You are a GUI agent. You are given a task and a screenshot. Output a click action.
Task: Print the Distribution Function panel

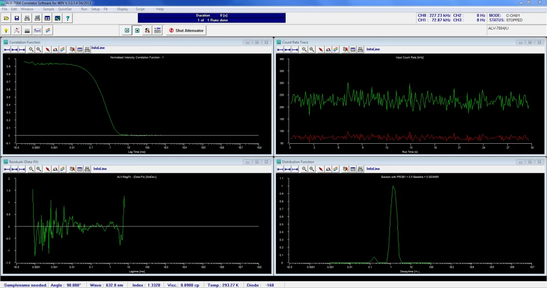(360, 169)
